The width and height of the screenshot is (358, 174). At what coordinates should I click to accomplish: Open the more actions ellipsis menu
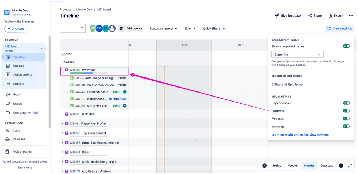(351, 15)
